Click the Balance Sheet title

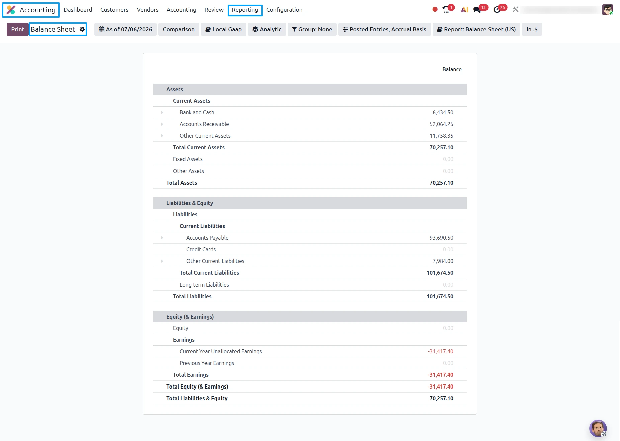[53, 29]
